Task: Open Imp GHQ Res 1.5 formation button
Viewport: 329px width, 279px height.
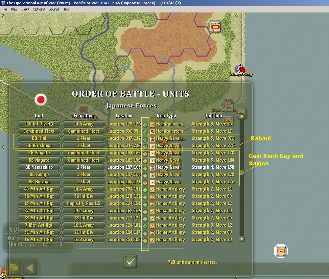Action: [84, 203]
